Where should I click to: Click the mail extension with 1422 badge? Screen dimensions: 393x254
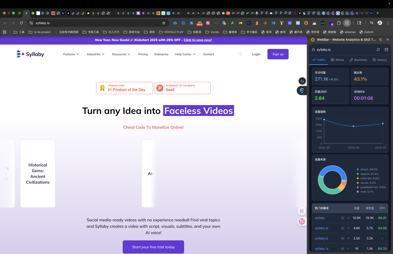[199, 23]
